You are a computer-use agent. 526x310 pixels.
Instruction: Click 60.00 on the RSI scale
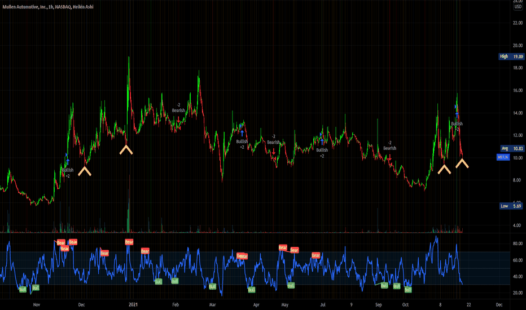(518, 260)
